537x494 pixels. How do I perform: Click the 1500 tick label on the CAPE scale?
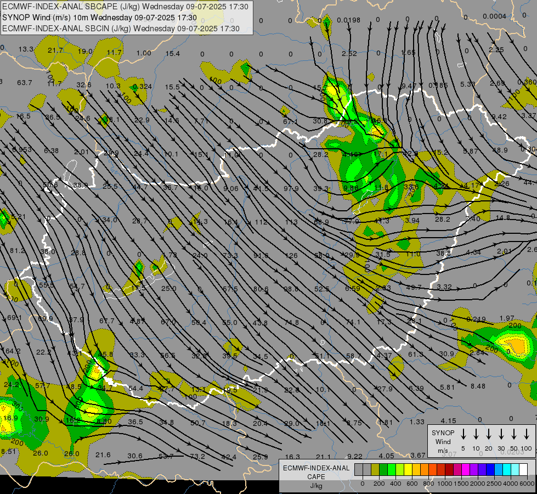point(461,484)
